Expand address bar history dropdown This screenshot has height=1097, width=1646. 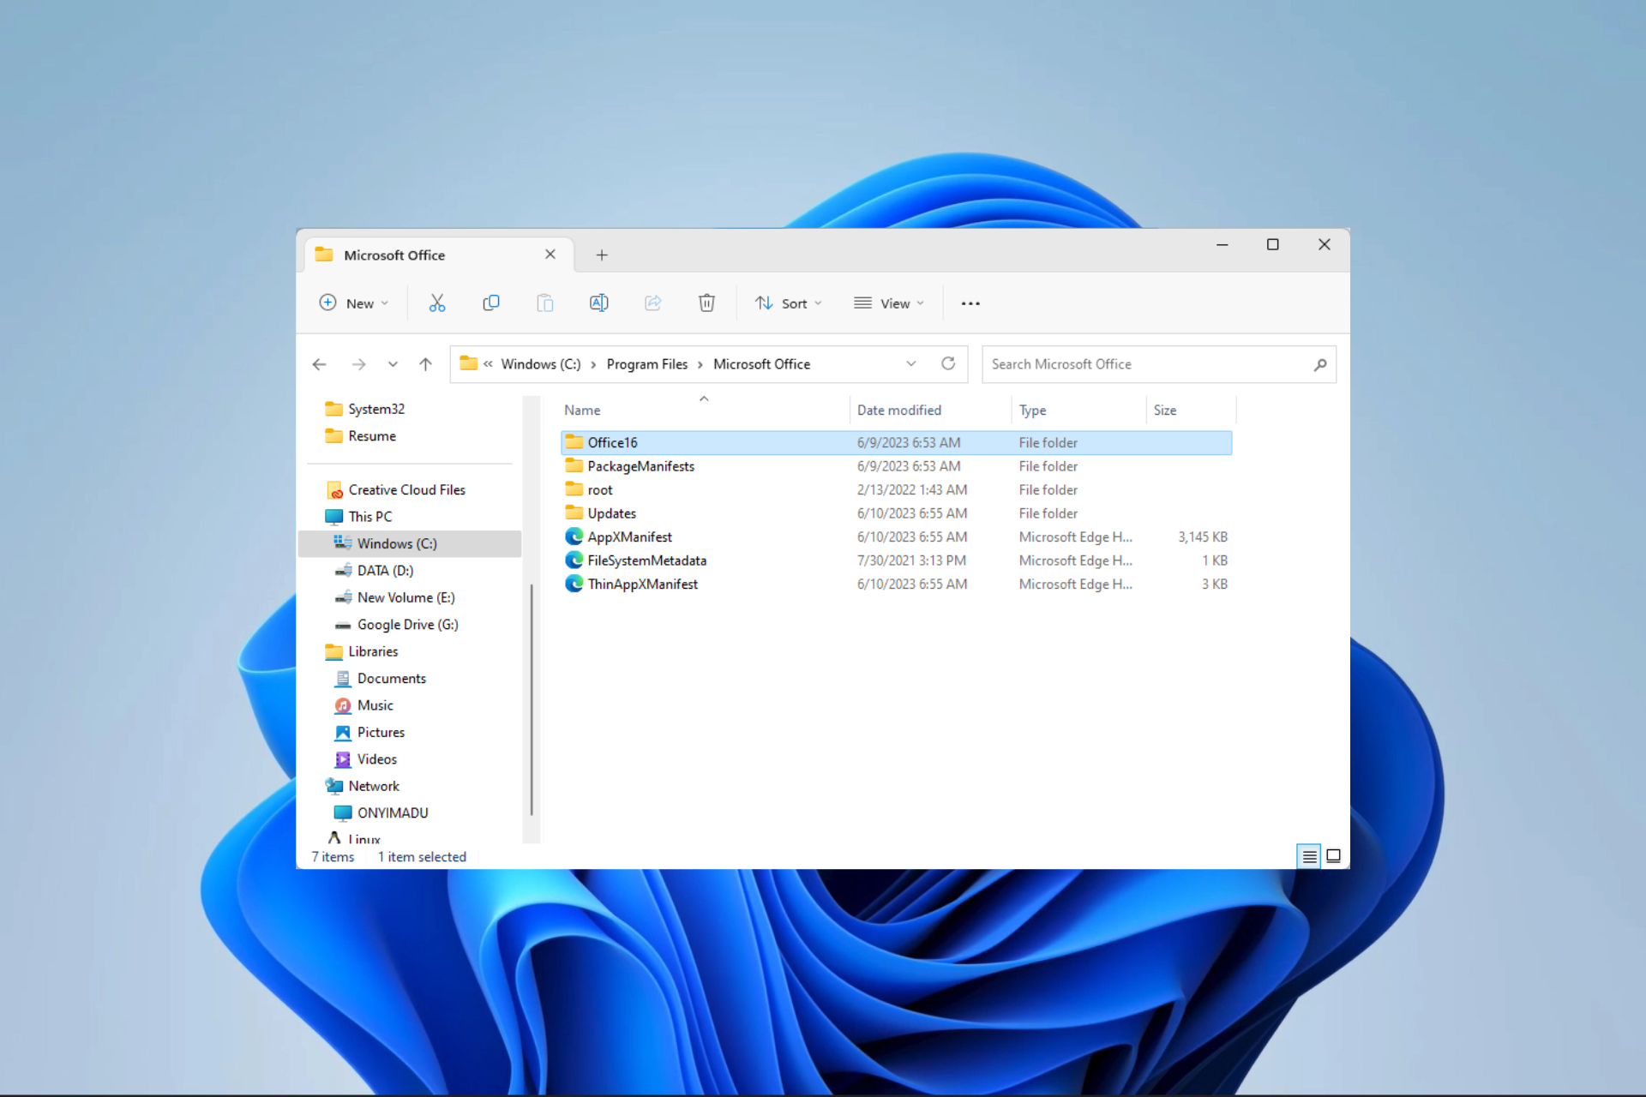coord(911,363)
